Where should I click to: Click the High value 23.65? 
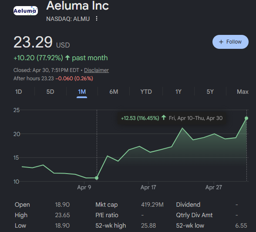(x=62, y=215)
